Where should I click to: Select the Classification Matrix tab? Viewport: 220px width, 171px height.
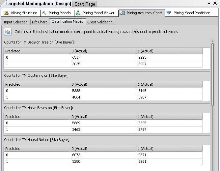(x=67, y=21)
